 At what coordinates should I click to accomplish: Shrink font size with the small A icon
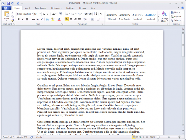(48, 14)
